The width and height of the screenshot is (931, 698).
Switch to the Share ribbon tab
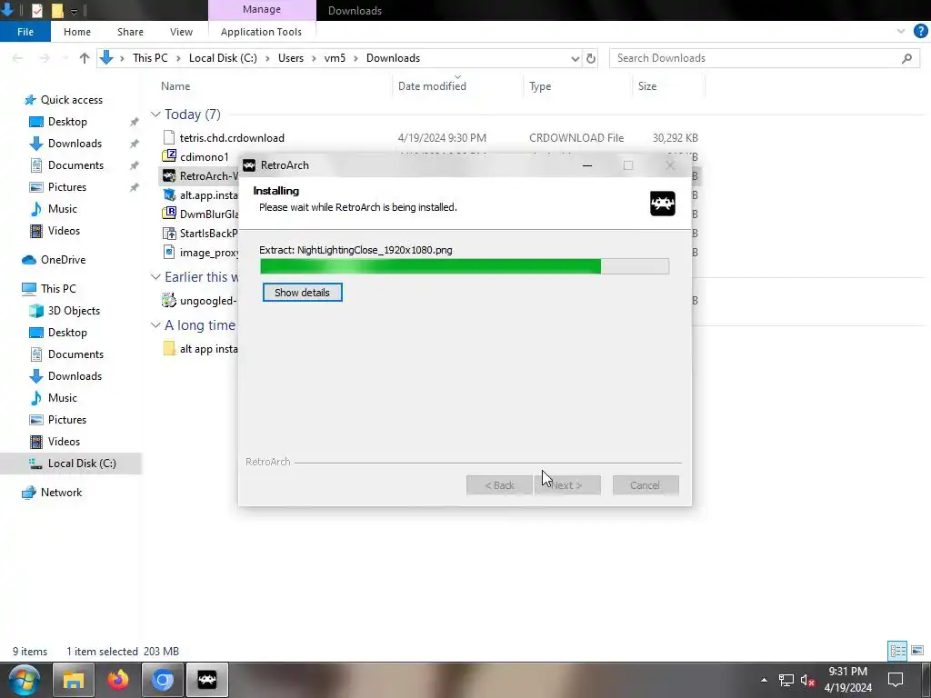click(130, 32)
